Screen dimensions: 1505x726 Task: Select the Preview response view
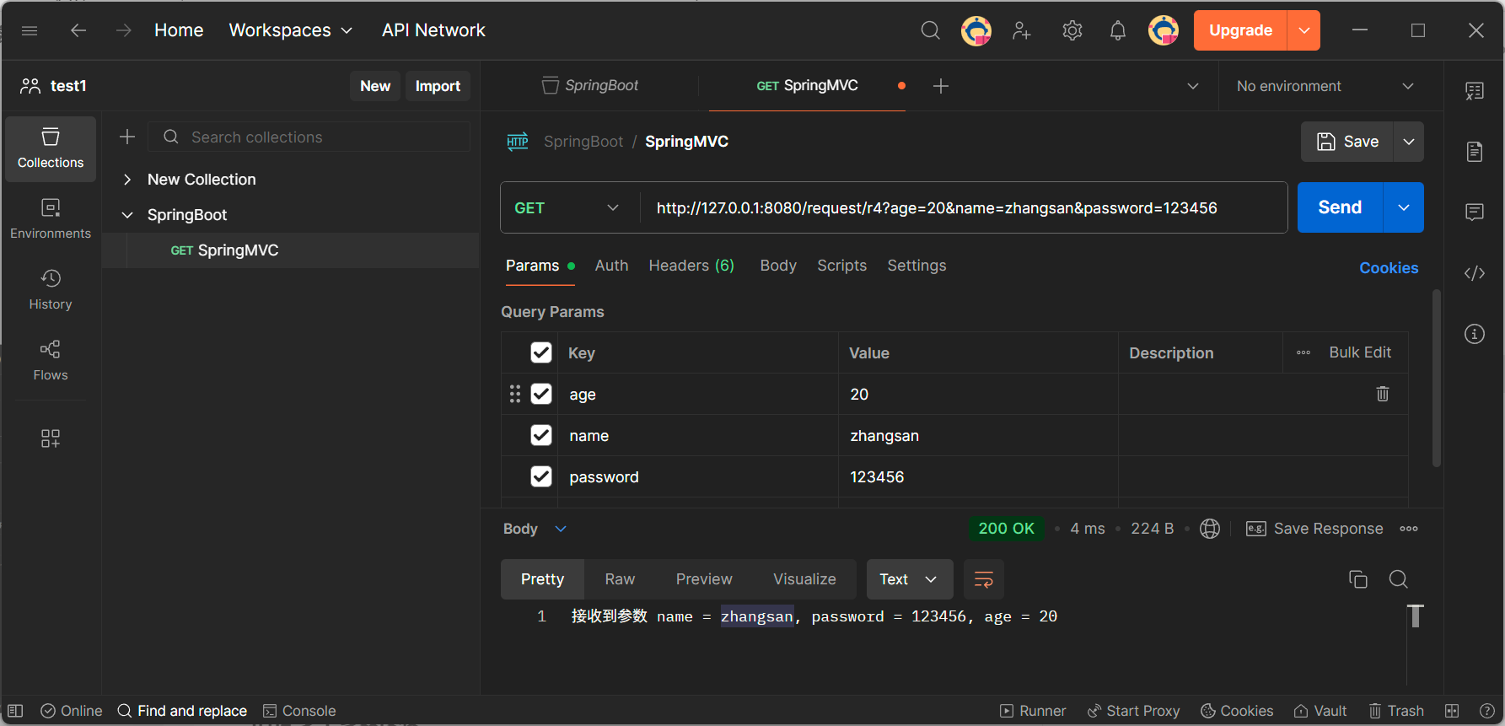pos(704,579)
